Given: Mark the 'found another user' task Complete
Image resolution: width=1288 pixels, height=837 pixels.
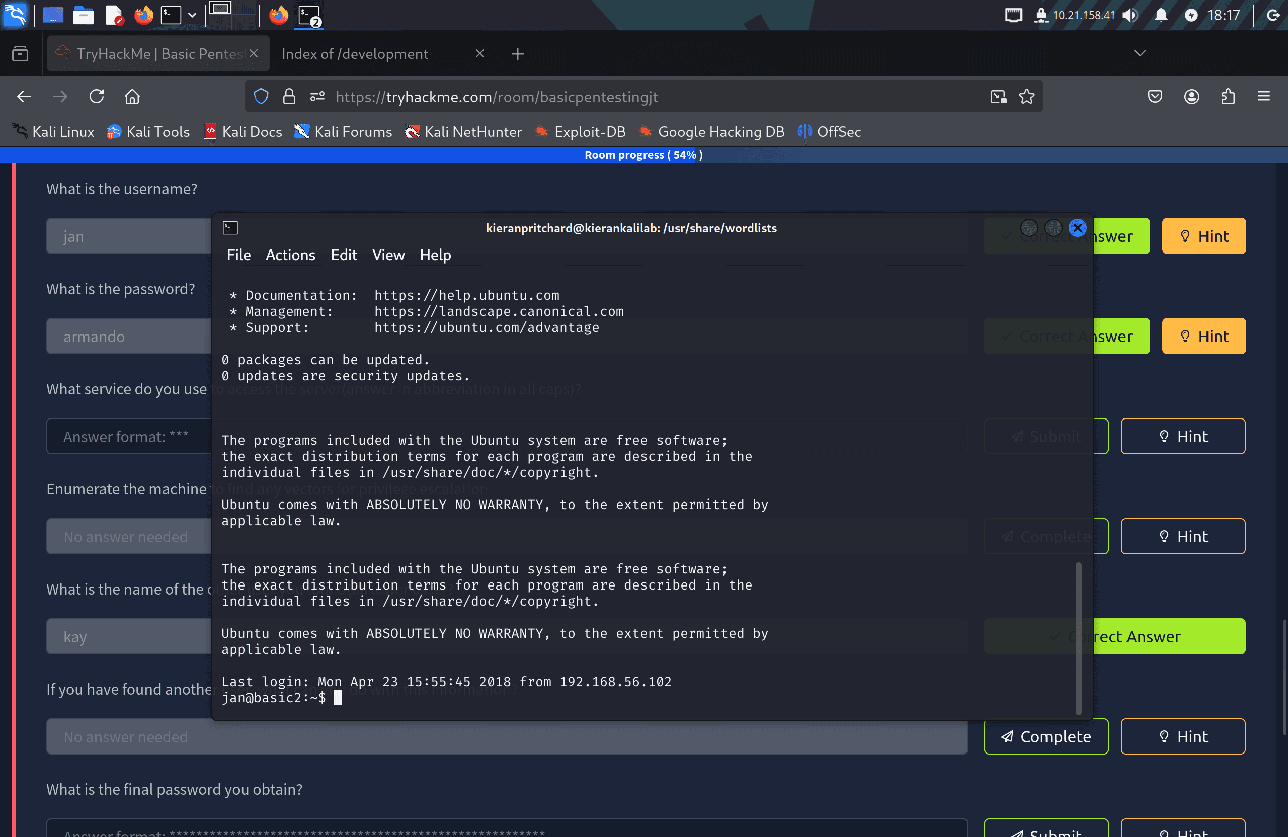Looking at the screenshot, I should click(1045, 737).
